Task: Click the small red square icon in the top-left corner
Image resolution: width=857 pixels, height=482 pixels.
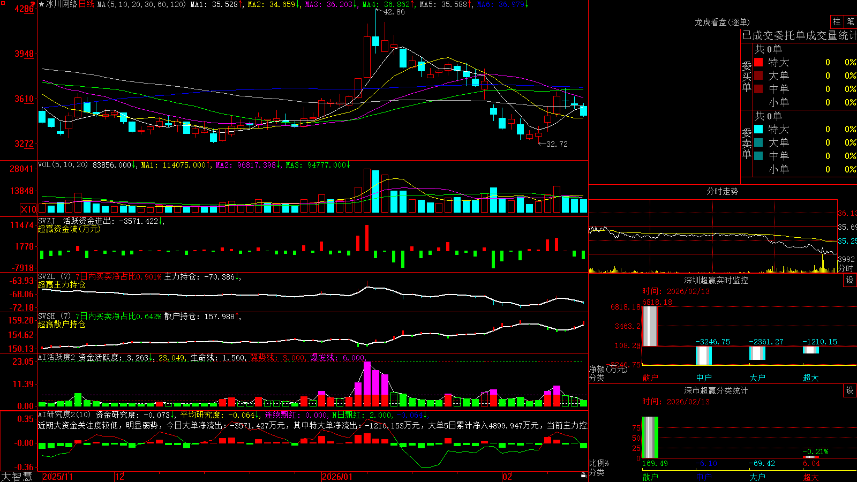Action: [2, 2]
